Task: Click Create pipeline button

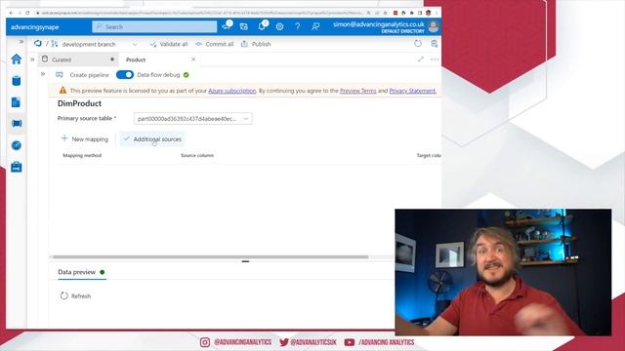Action: (x=82, y=75)
